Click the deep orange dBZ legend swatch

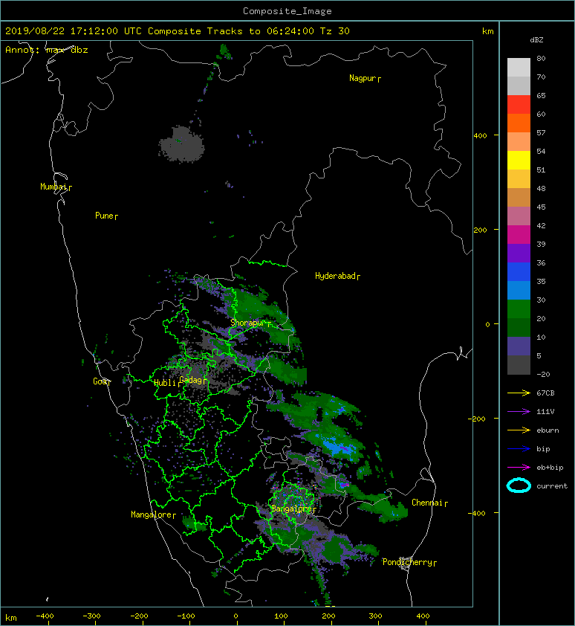click(x=519, y=123)
